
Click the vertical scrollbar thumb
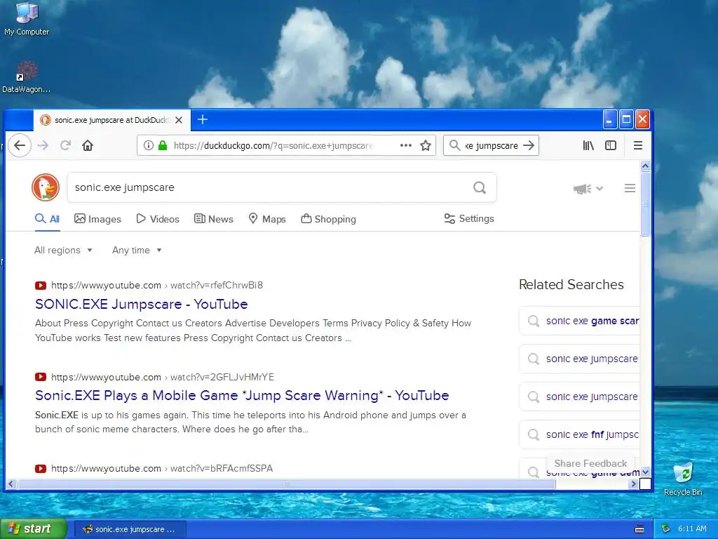point(646,204)
